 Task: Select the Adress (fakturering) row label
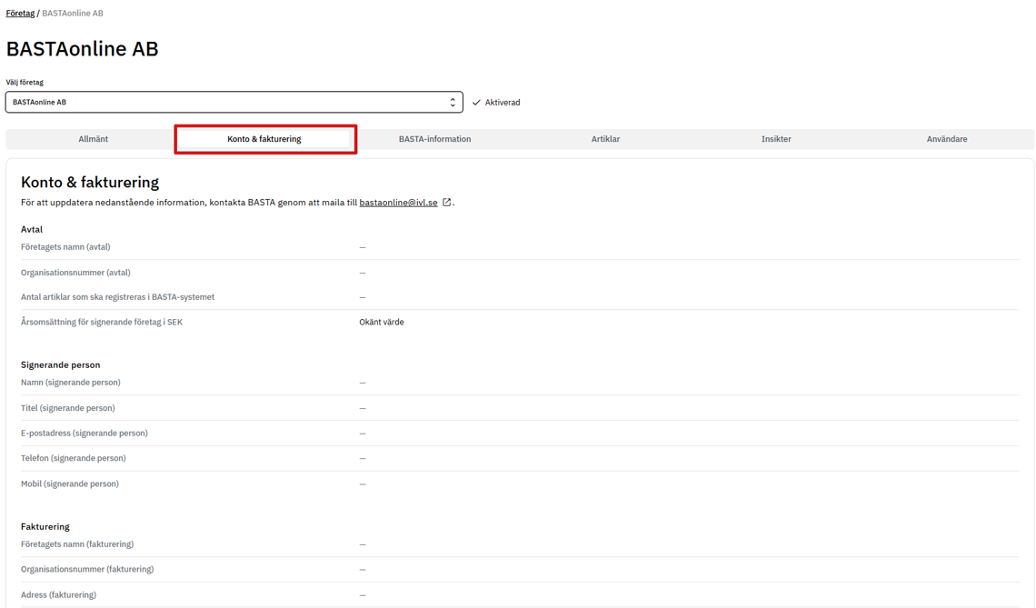(58, 595)
